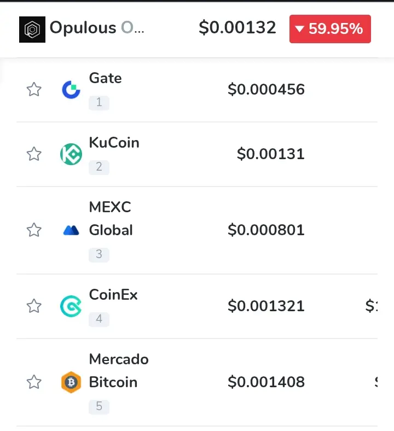394x431 pixels.
Task: Click the CoinEx exchange logo
Action: [x=71, y=306]
